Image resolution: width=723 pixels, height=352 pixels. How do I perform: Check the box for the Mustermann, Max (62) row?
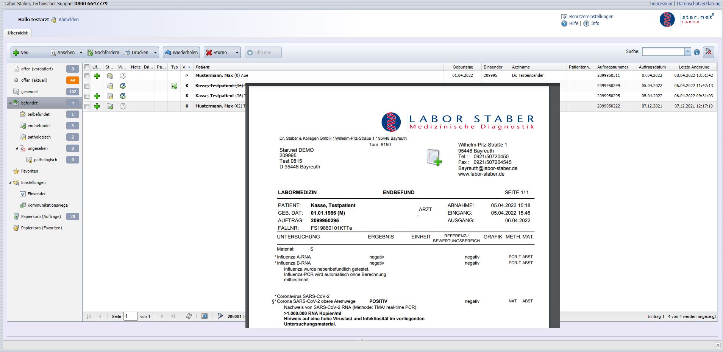[87, 106]
